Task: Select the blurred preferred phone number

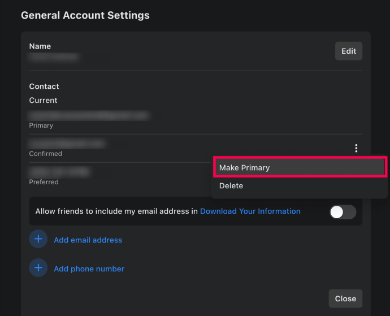Action: click(x=59, y=171)
